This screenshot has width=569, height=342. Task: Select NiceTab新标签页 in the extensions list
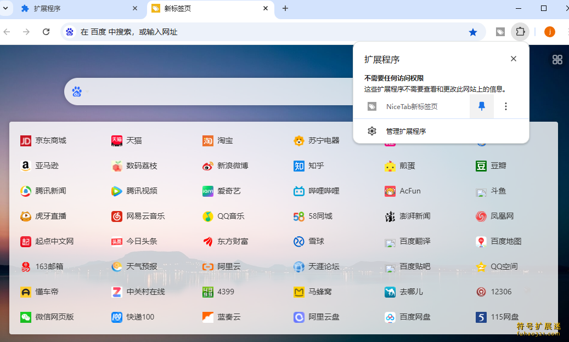(412, 106)
